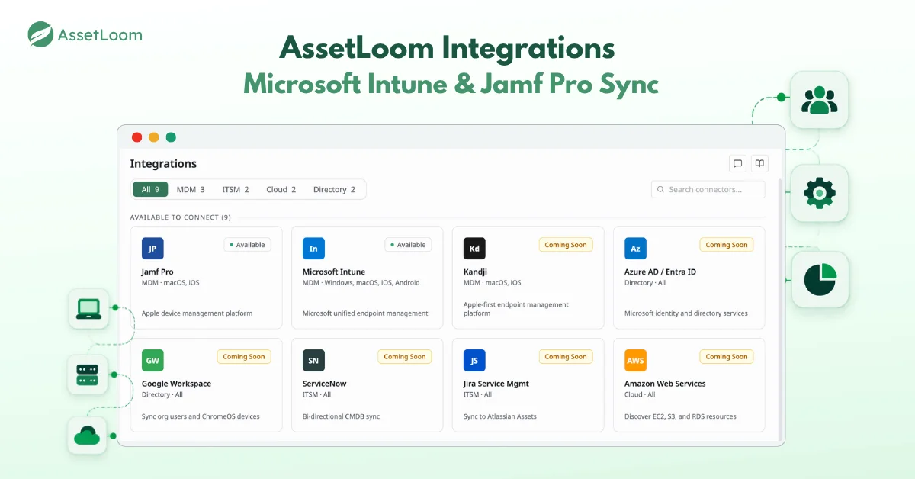
Task: Click the Azure AD Az icon
Action: pyautogui.click(x=635, y=248)
